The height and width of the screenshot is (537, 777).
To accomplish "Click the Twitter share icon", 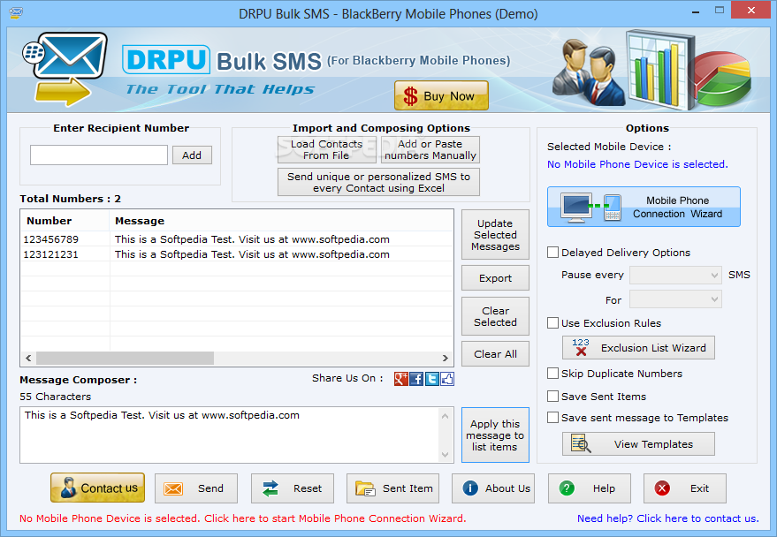I will click(431, 379).
